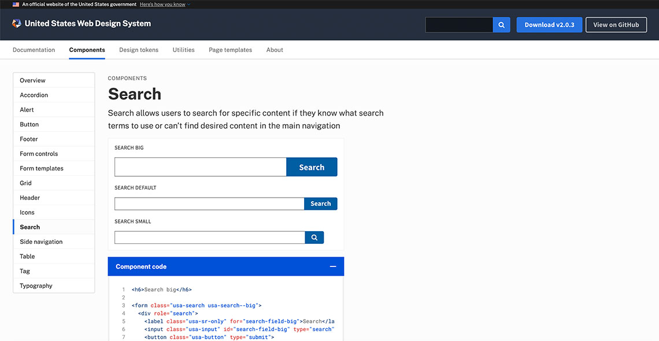This screenshot has height=341, width=659.
Task: Click the usa-button code line
Action: (209, 337)
